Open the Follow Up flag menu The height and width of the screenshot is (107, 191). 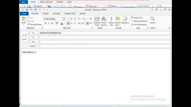click(137, 18)
